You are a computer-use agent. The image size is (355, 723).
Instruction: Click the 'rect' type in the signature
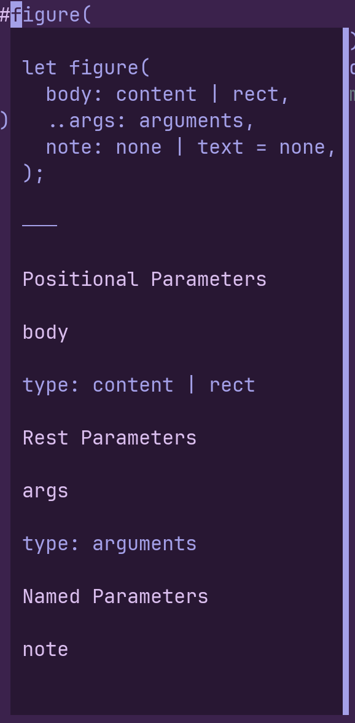coord(256,95)
